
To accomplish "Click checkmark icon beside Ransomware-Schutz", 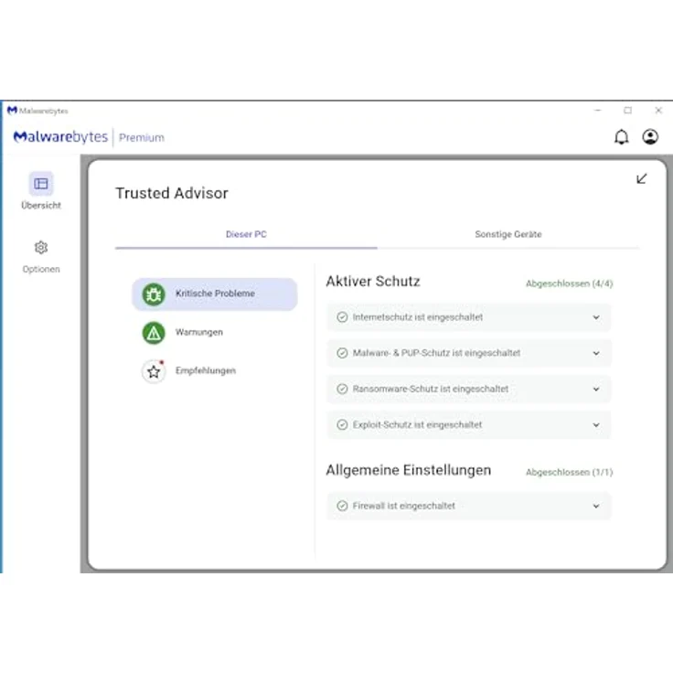I will click(x=342, y=389).
